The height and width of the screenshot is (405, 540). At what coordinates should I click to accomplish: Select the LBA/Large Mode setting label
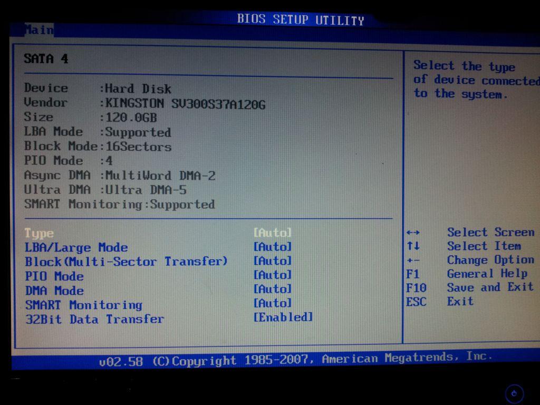76,248
